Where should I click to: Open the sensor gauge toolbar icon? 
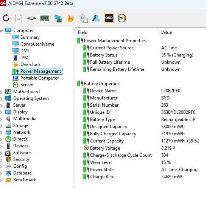(122, 18)
